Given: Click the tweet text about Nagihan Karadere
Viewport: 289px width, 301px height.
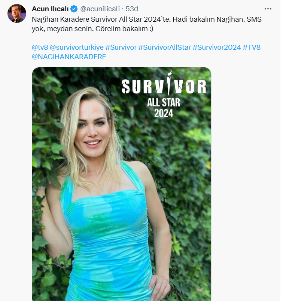Looking at the screenshot, I should pos(147,24).
